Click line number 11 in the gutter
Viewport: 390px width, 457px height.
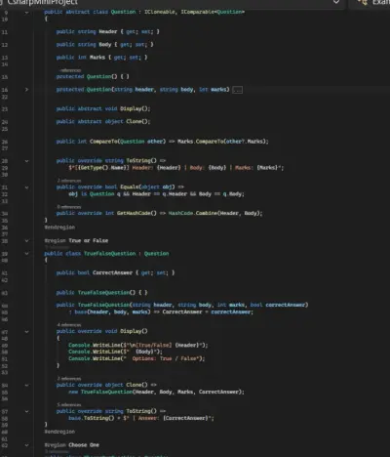5,32
